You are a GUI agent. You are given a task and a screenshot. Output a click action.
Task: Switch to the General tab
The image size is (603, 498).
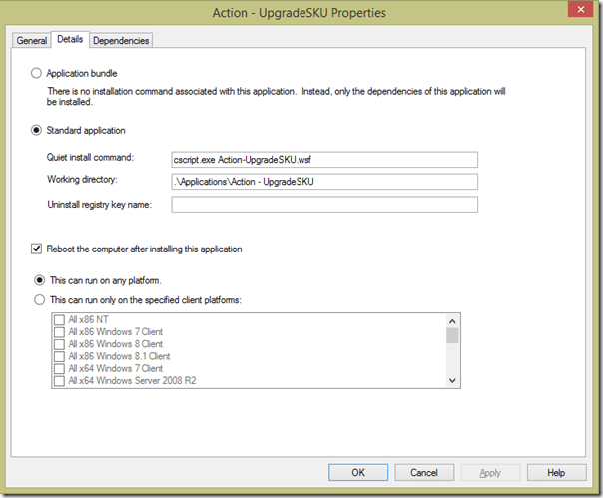point(31,40)
